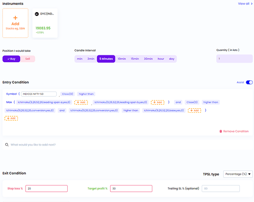Click 'higher than' chip at row end
This screenshot has width=254, height=202.
[x=211, y=102]
